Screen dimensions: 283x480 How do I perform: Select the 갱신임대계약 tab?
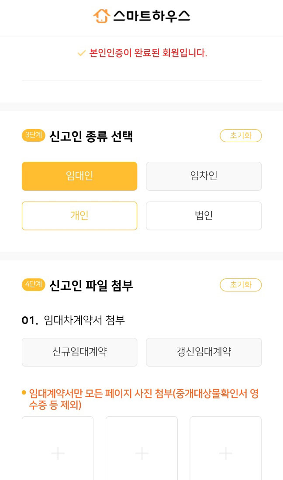[x=204, y=352]
